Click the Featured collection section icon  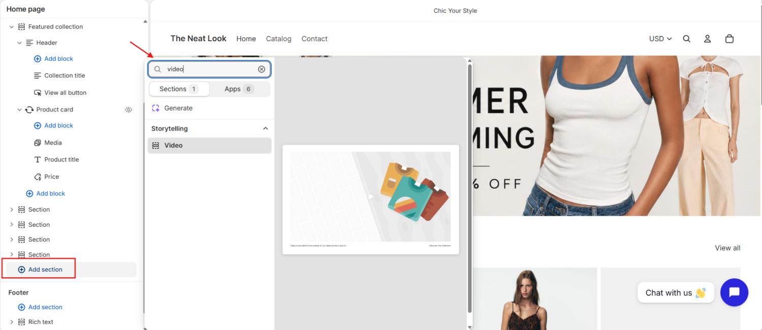tap(21, 27)
